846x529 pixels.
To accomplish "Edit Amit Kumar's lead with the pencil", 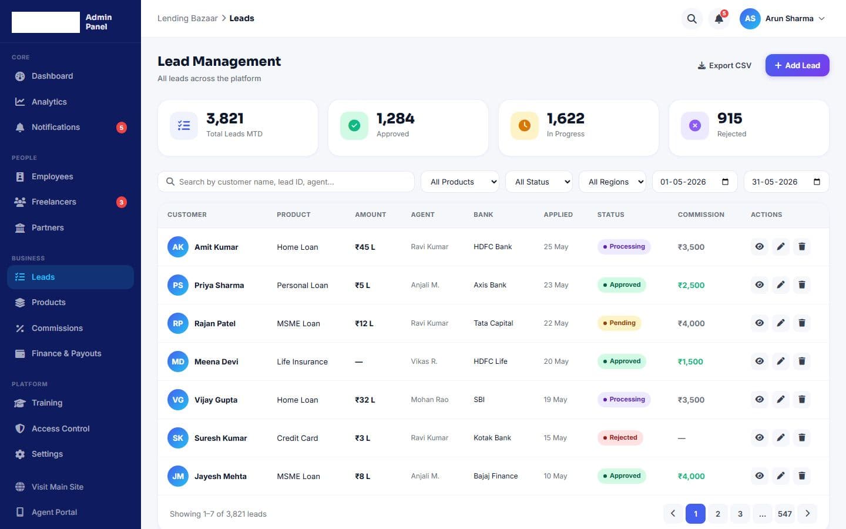I will [x=781, y=247].
